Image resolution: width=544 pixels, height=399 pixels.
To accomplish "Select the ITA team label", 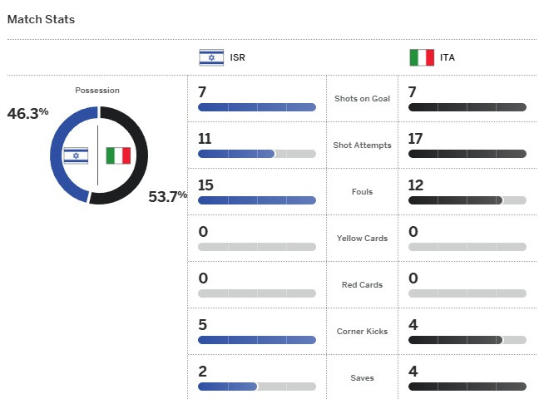I will click(448, 57).
